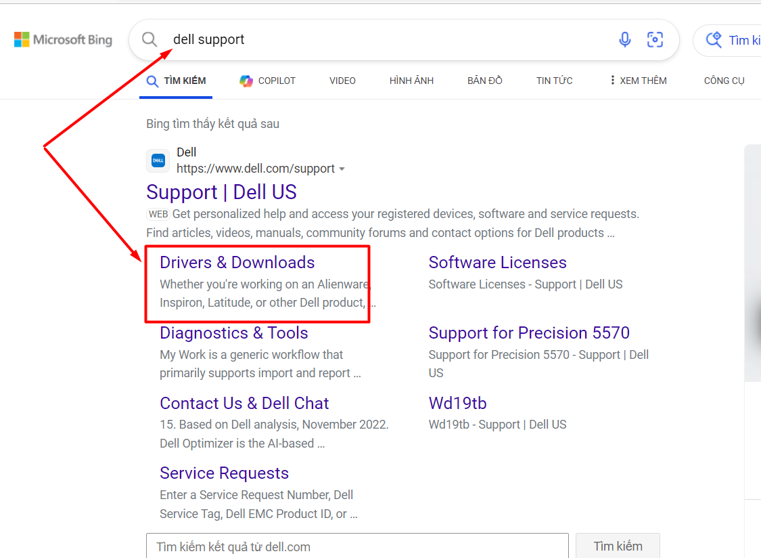
Task: Open visual search camera icon
Action: click(x=655, y=39)
